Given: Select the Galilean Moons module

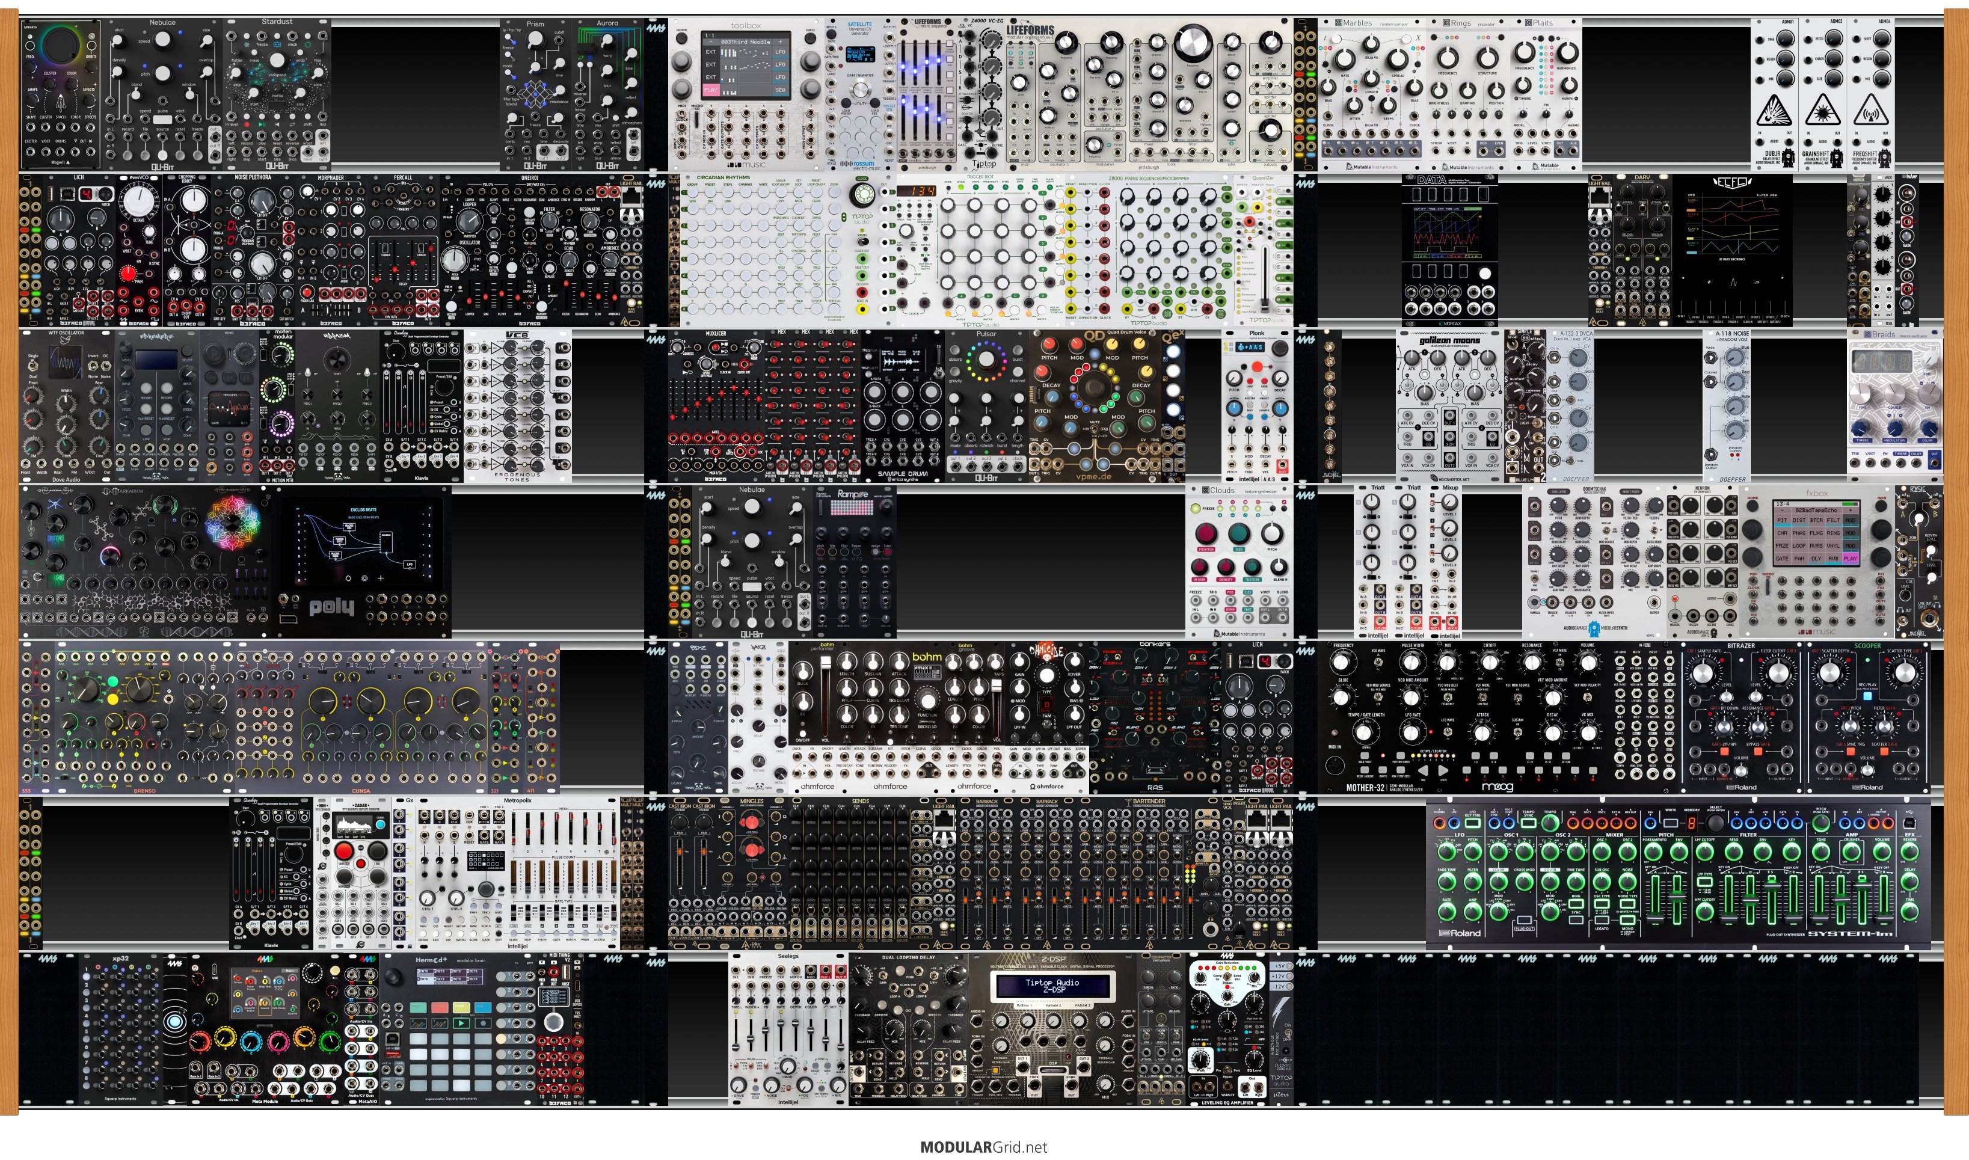Looking at the screenshot, I should (x=1450, y=406).
